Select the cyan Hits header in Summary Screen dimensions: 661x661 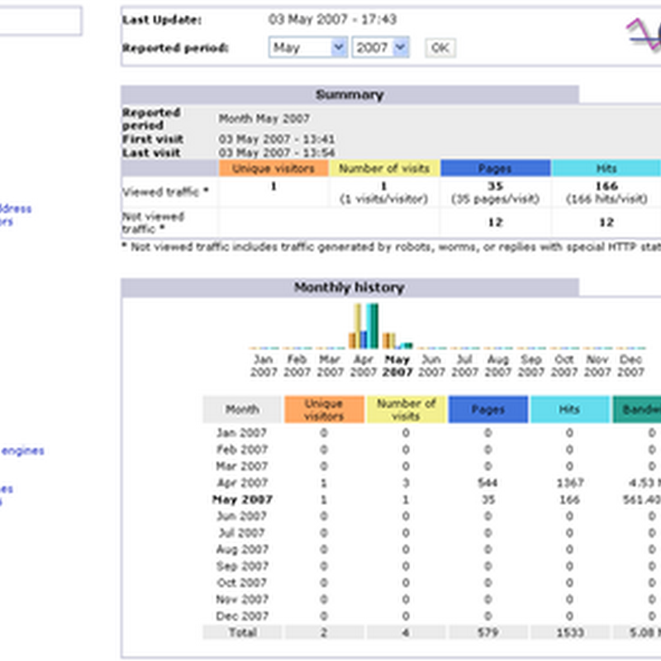tap(606, 169)
